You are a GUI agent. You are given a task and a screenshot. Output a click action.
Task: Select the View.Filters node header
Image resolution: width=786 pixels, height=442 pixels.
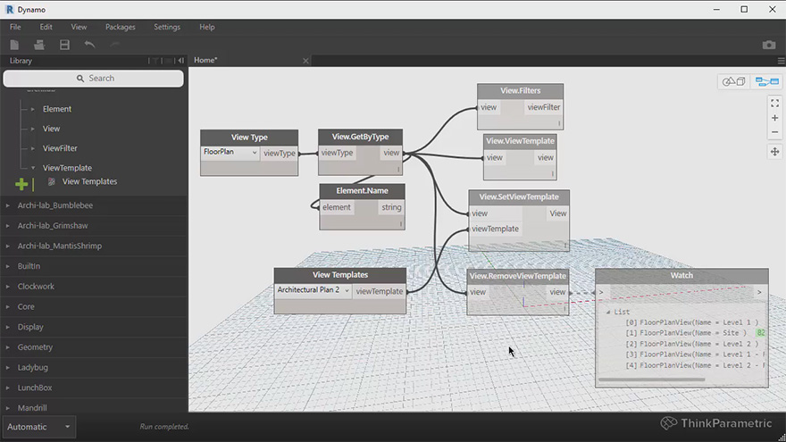[521, 91]
